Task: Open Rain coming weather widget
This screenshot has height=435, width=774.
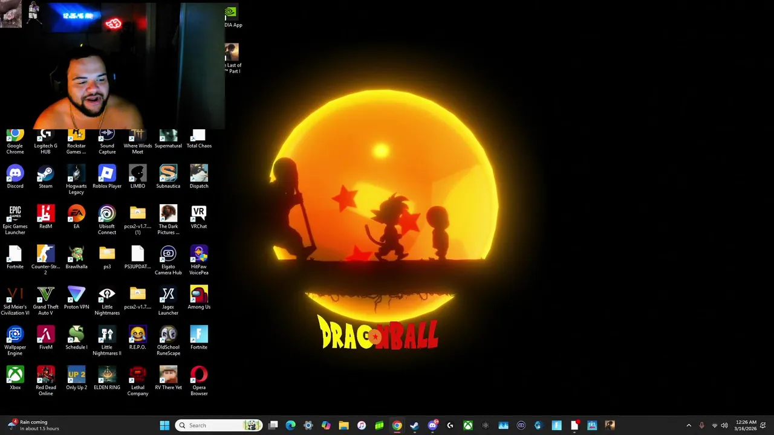Action: coord(33,425)
